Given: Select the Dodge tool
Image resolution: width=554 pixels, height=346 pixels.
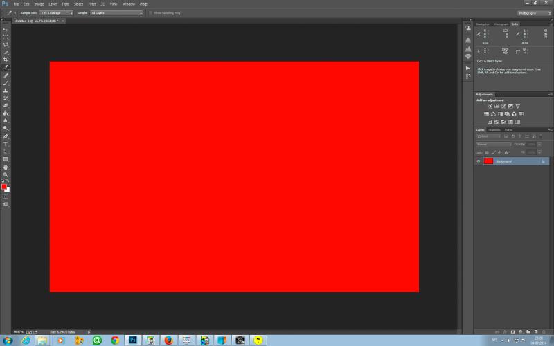Looking at the screenshot, I should (6, 128).
